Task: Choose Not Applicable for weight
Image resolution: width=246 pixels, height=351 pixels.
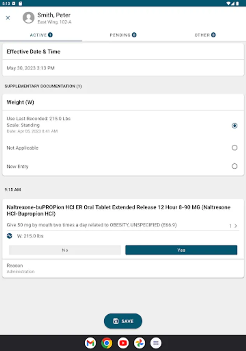Action: coord(234,148)
